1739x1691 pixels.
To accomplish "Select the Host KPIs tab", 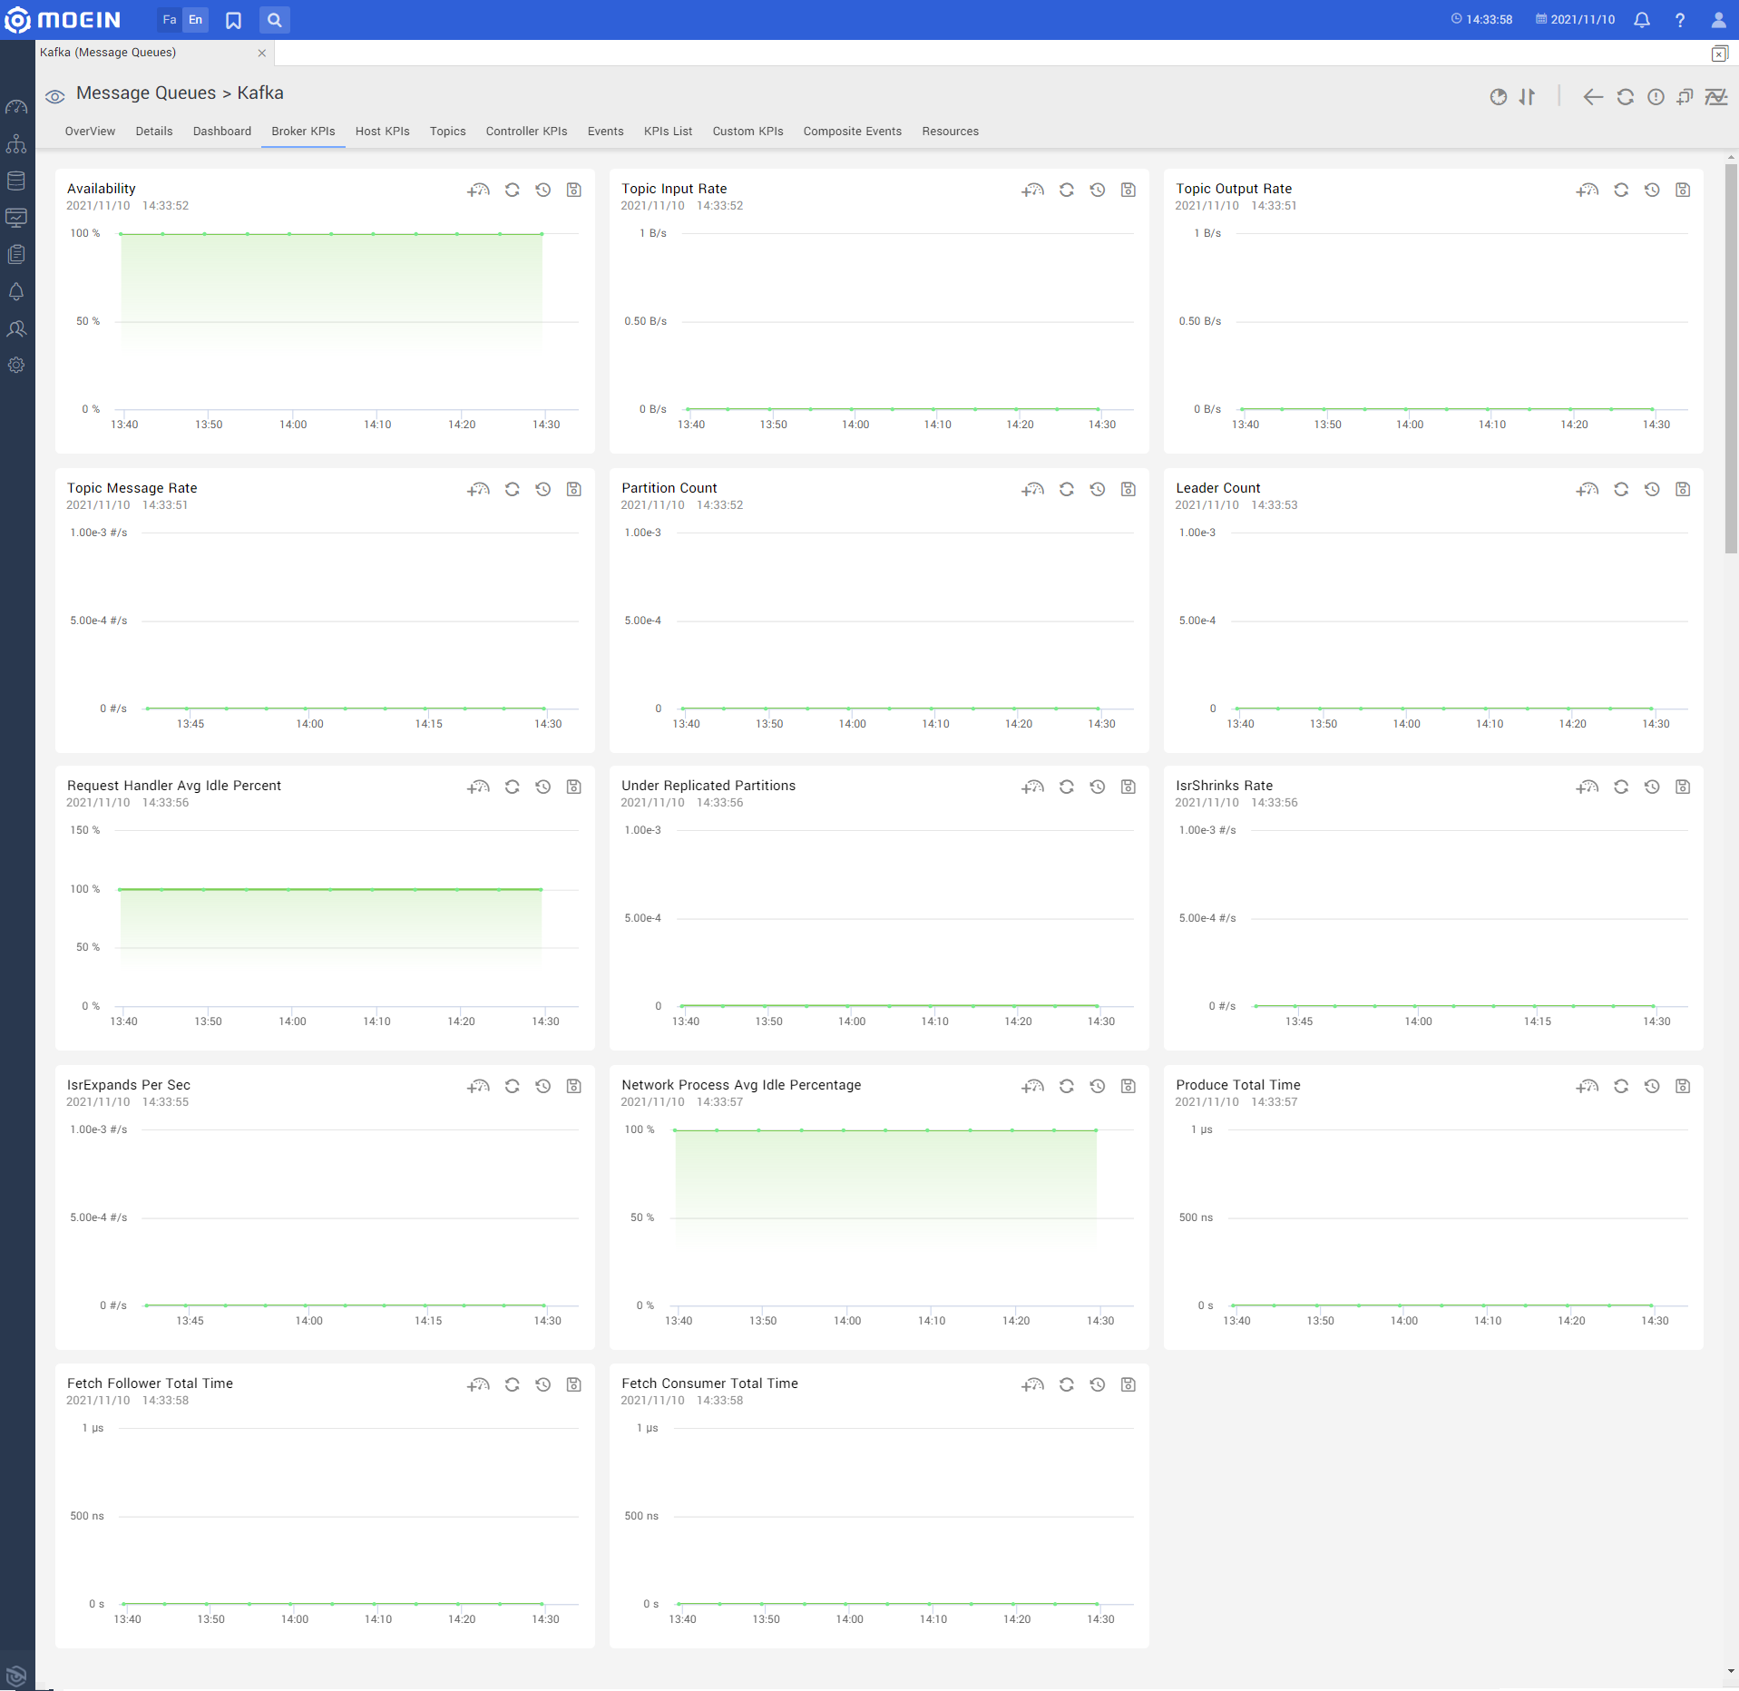I will (383, 132).
